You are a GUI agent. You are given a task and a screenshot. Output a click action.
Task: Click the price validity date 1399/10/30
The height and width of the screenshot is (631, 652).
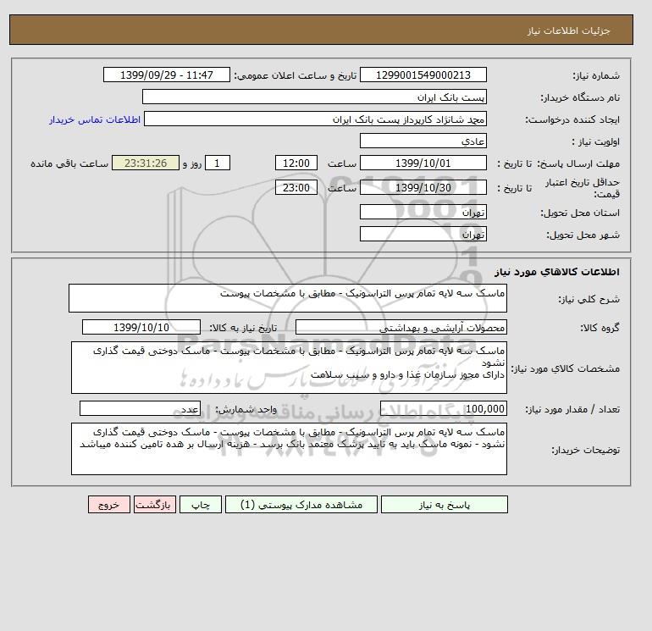pos(423,187)
